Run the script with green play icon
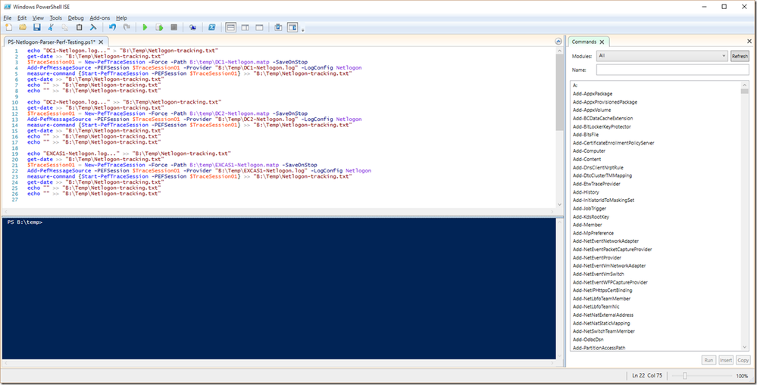 [145, 27]
